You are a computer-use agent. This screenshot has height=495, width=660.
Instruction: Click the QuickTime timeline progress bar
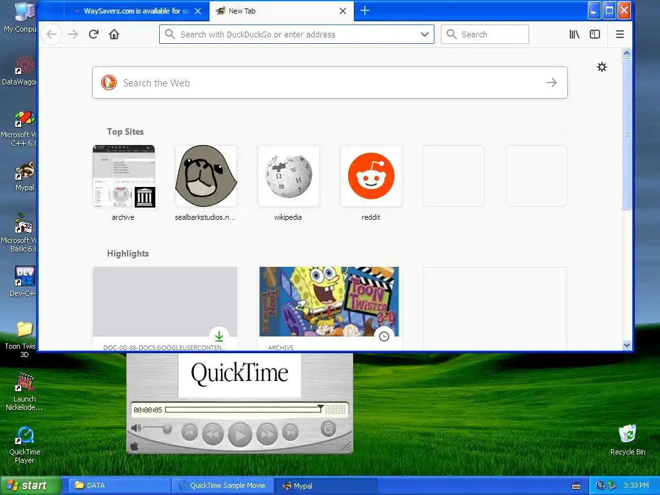tap(242, 409)
